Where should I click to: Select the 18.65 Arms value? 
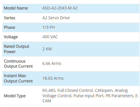(53, 78)
